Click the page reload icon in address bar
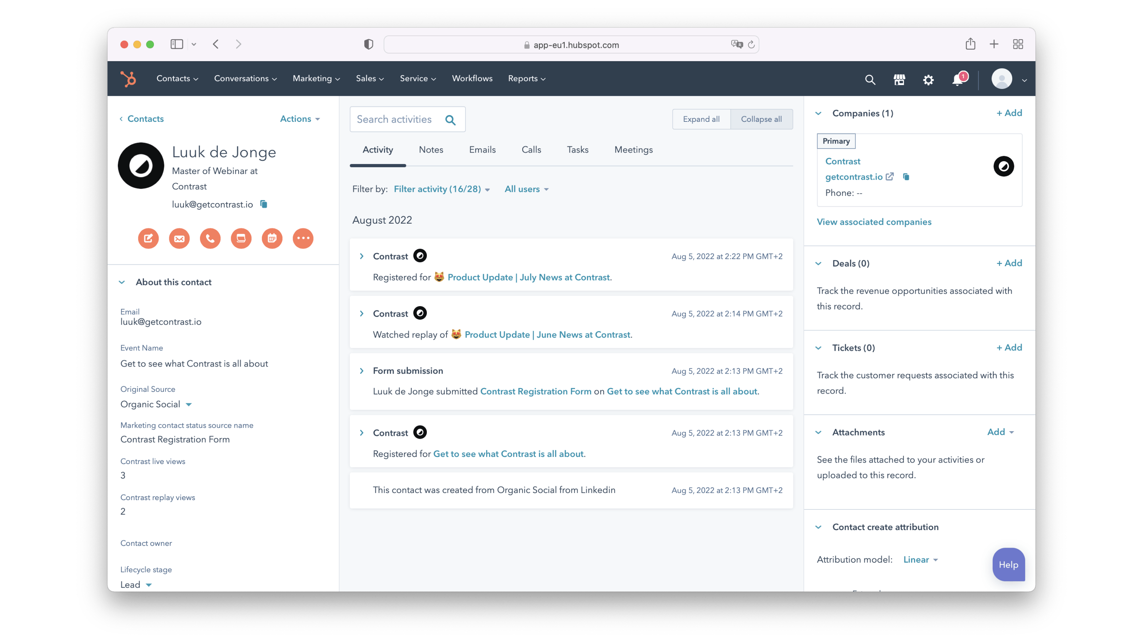The width and height of the screenshot is (1143, 643). tap(751, 44)
